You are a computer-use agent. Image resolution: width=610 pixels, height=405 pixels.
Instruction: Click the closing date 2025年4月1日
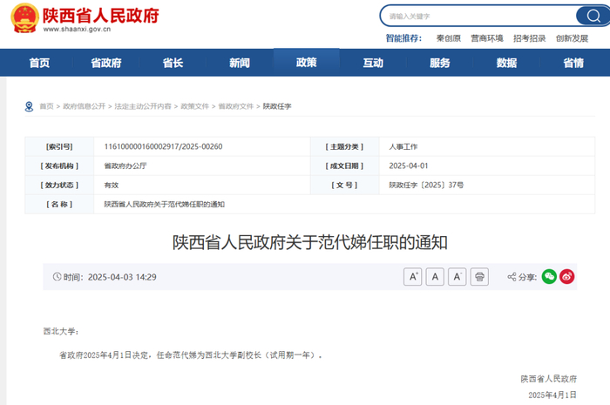click(x=552, y=395)
